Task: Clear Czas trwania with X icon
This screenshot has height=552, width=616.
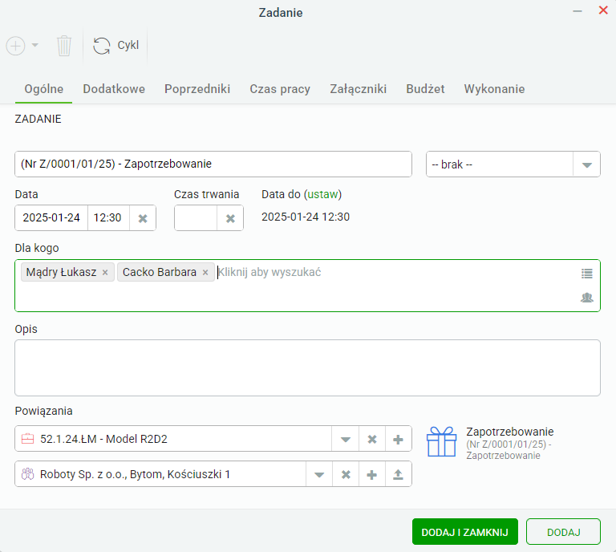Action: (231, 218)
